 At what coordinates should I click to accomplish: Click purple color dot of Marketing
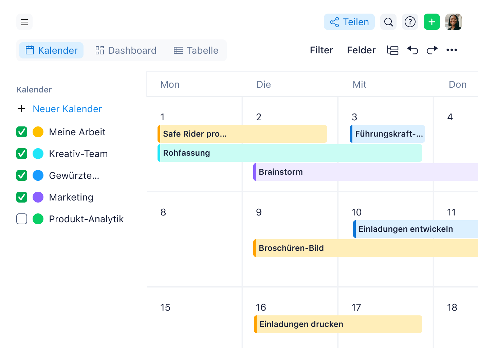pyautogui.click(x=38, y=197)
